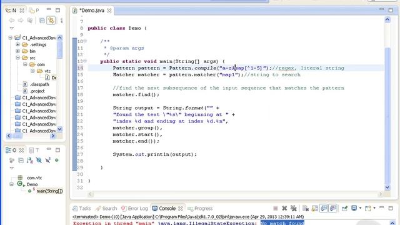Screen dimensions: 400x225
Task: Click the Open Console icon
Action: (x=368, y=208)
